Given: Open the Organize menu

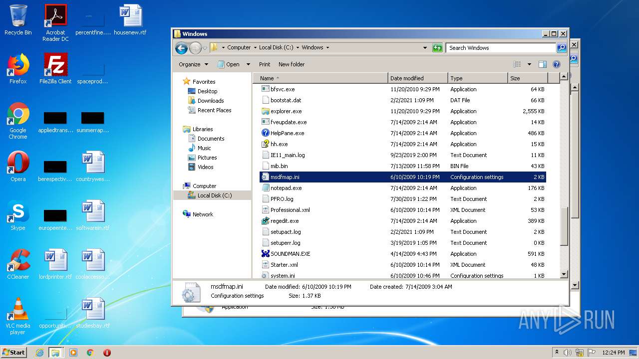Looking at the screenshot, I should pos(193,64).
